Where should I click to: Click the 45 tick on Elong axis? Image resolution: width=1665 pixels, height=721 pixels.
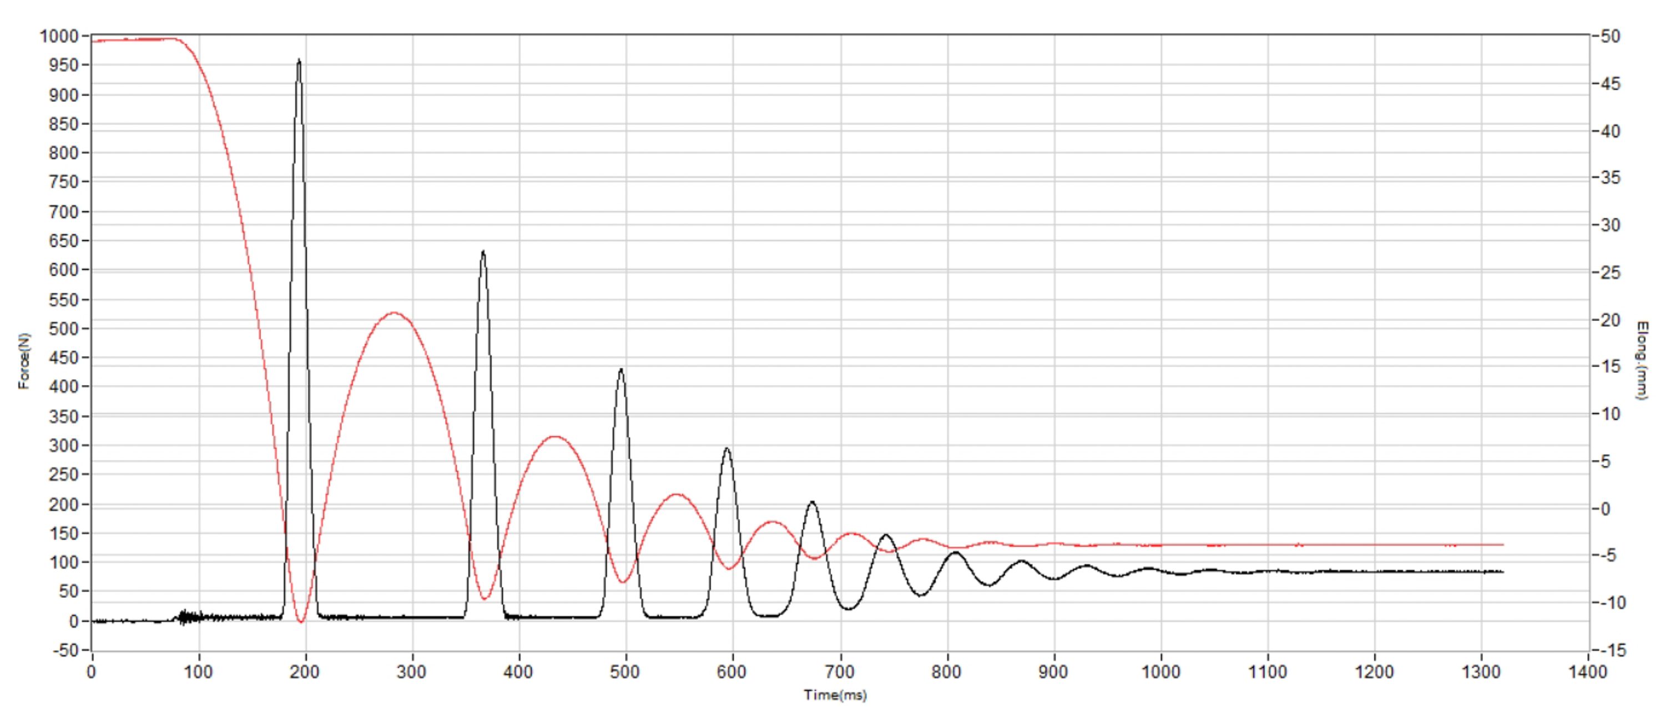click(1611, 84)
